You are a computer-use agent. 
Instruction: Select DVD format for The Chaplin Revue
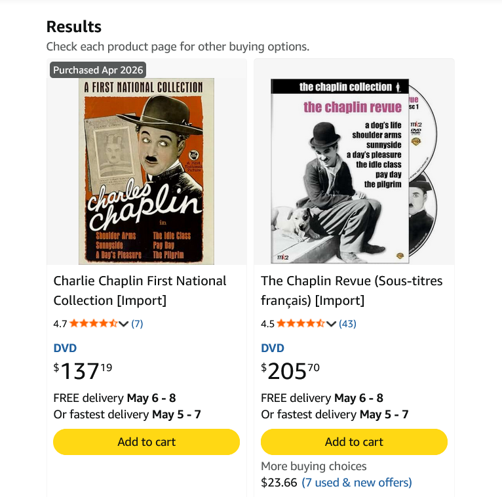(x=273, y=348)
